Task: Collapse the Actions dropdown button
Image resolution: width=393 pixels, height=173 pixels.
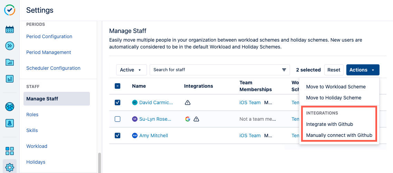Action: 363,70
